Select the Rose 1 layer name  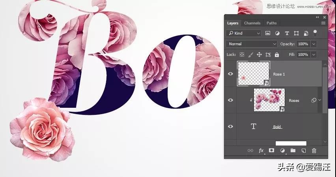279,74
